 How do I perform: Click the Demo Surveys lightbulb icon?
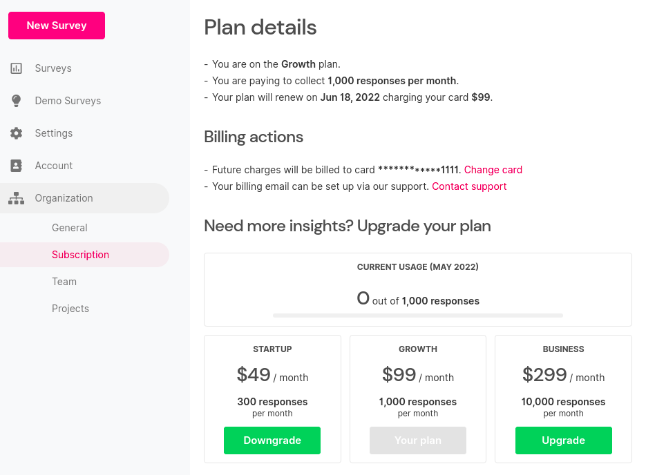[16, 101]
